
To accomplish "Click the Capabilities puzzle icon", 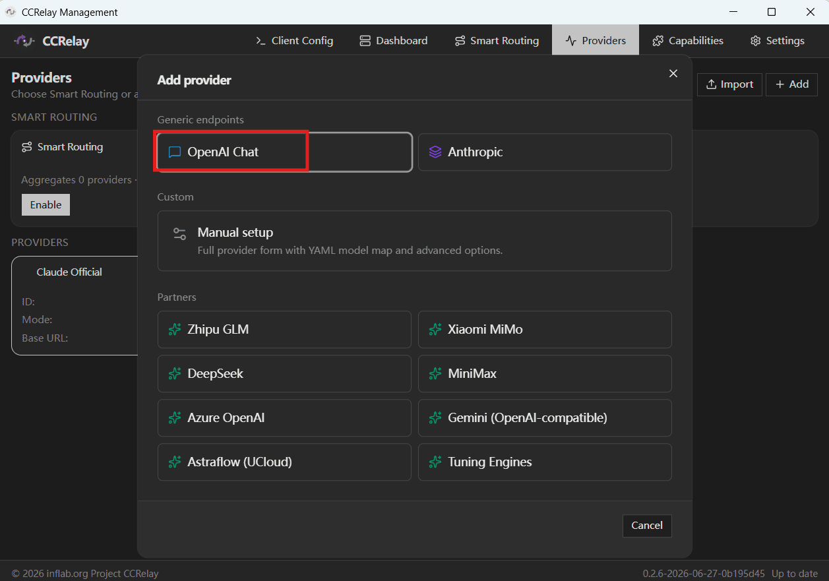I will pyautogui.click(x=658, y=41).
